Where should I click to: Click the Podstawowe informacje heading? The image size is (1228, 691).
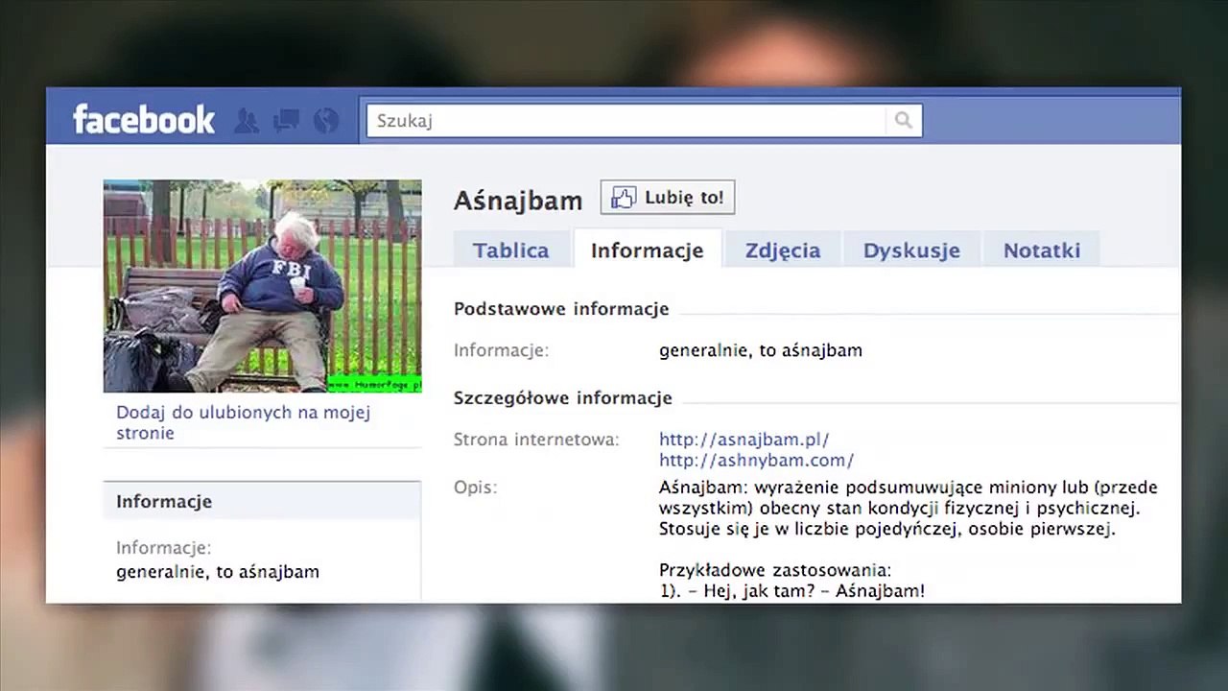point(561,309)
